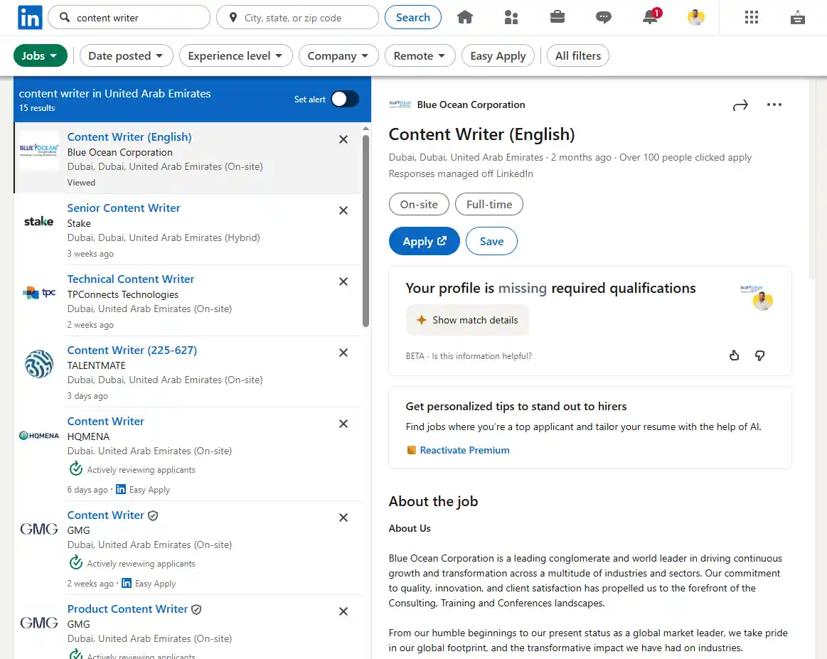Image resolution: width=827 pixels, height=659 pixels.
Task: Click the scroll up arrow of job list
Action: click(366, 129)
